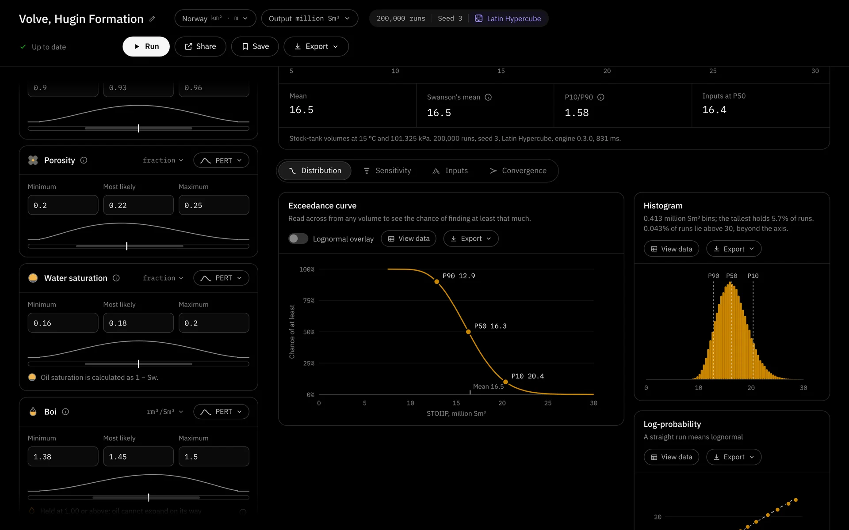Change Boi PERT distribution type
The width and height of the screenshot is (849, 530).
point(221,412)
